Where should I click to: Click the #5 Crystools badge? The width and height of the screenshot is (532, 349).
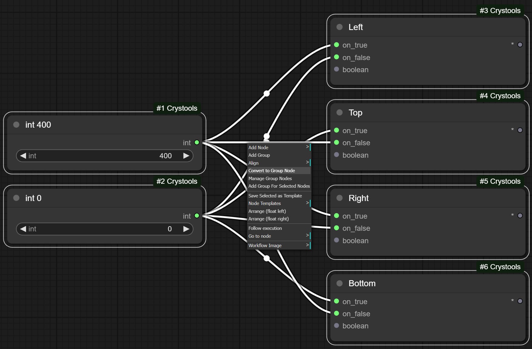[x=500, y=181]
